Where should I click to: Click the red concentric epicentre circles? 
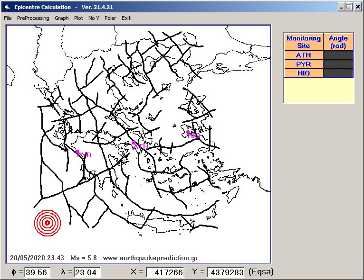pos(48,223)
